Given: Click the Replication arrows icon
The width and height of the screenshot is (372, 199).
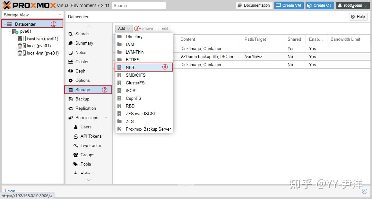Looking at the screenshot, I should click(71, 108).
